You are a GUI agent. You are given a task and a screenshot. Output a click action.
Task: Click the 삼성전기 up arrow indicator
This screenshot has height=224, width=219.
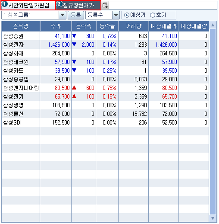(x=74, y=96)
